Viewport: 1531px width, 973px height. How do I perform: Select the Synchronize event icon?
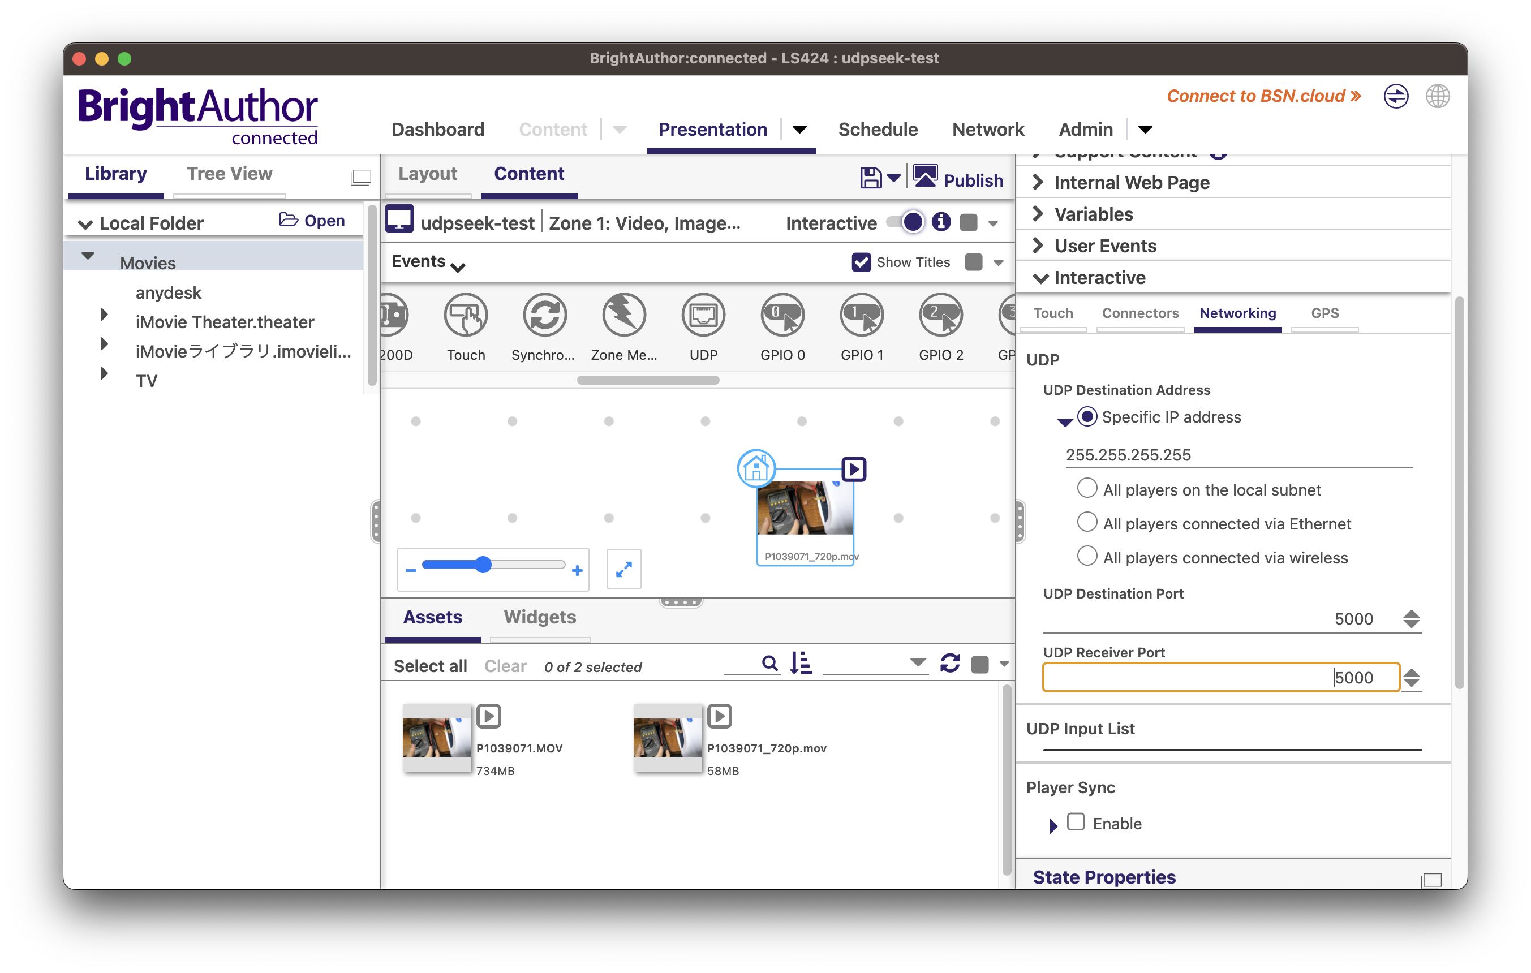(x=544, y=315)
